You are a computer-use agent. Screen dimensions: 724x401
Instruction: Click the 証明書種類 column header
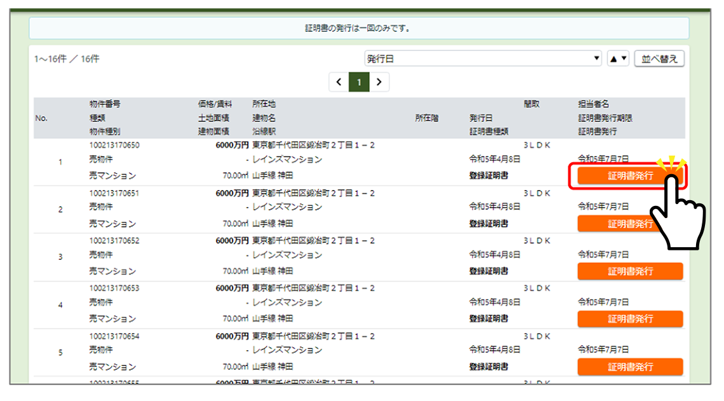(488, 131)
